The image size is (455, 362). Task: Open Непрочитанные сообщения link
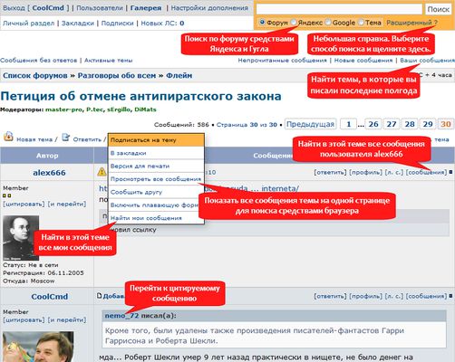pyautogui.click(x=282, y=61)
